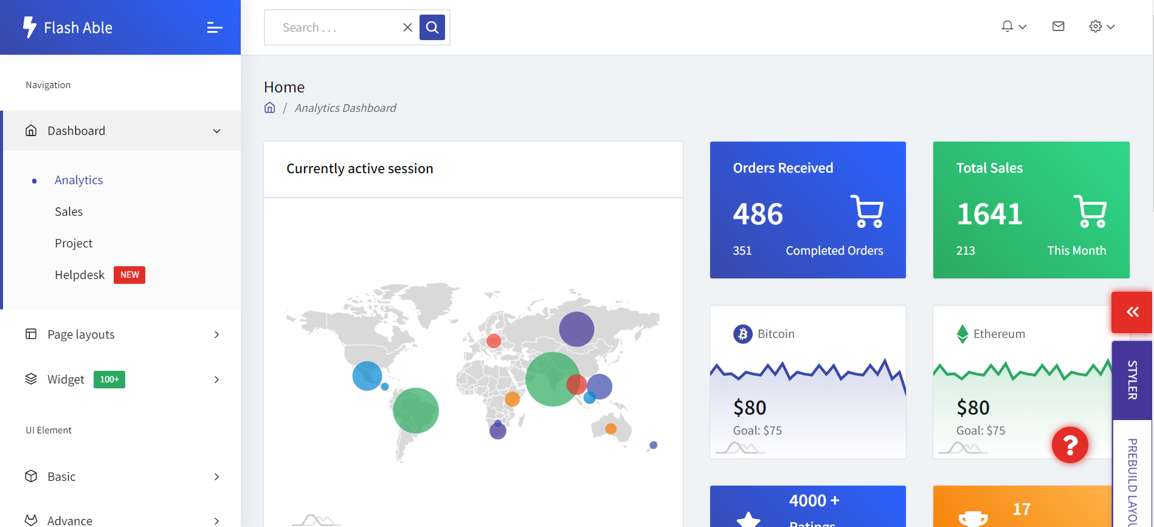Click Analytics Dashboard breadcrumb text
Viewport: 1154px width, 527px height.
click(345, 108)
